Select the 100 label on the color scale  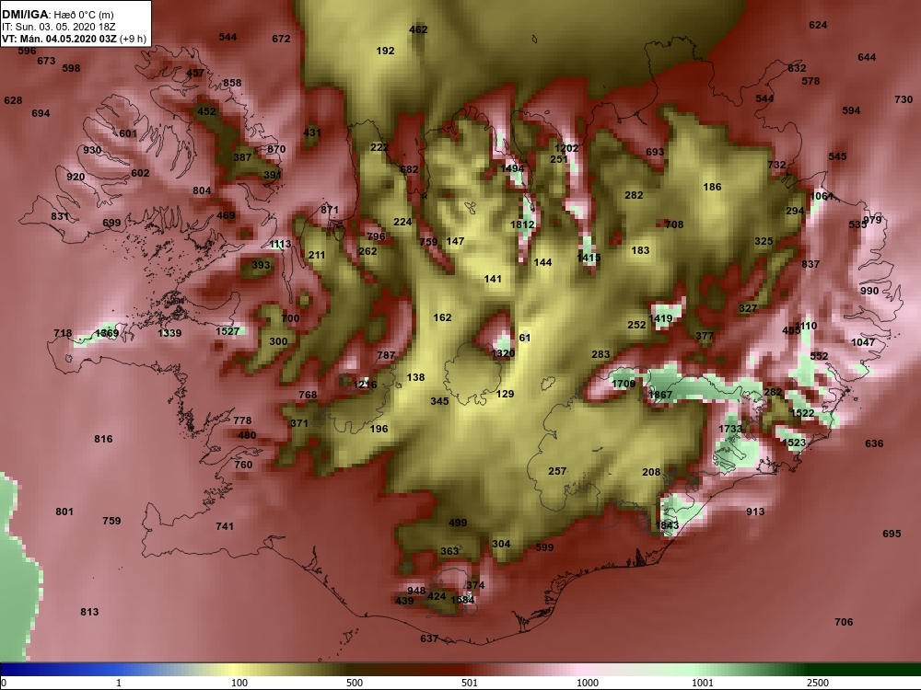pos(239,683)
